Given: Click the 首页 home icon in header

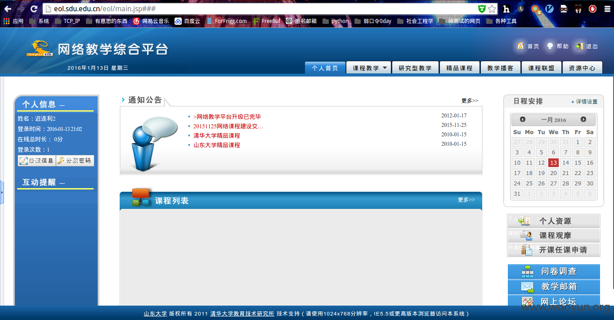Looking at the screenshot, I should (520, 46).
